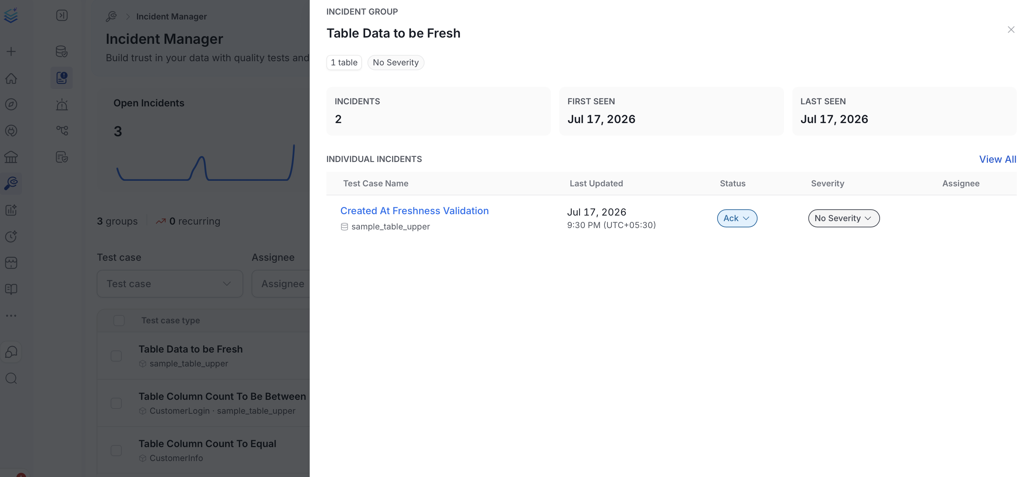Screen dimensions: 1030x477
Task: Expand the Test case filter dropdown
Action: point(170,284)
